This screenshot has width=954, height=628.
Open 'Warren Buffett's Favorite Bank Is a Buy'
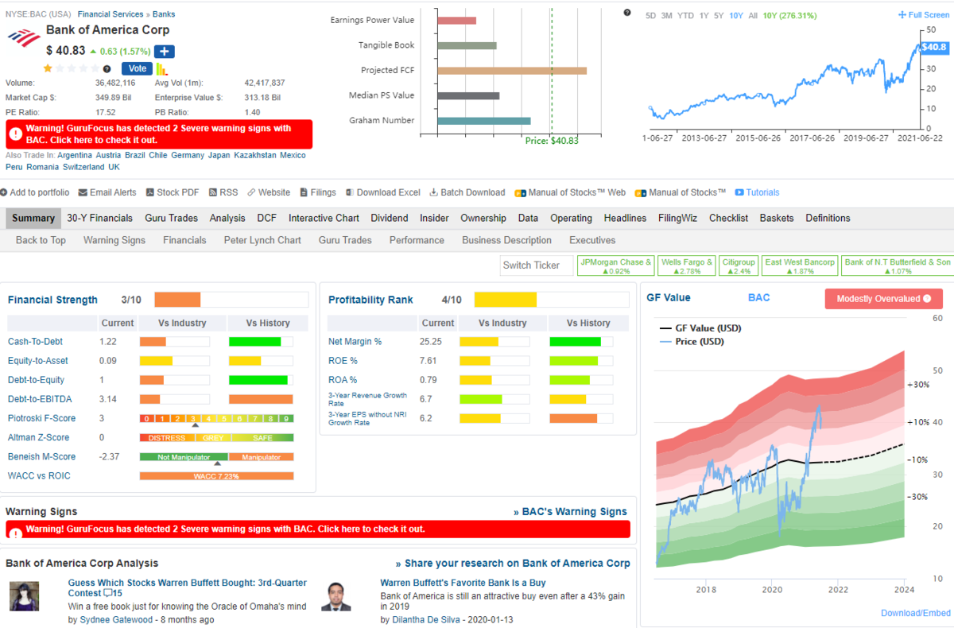[463, 583]
